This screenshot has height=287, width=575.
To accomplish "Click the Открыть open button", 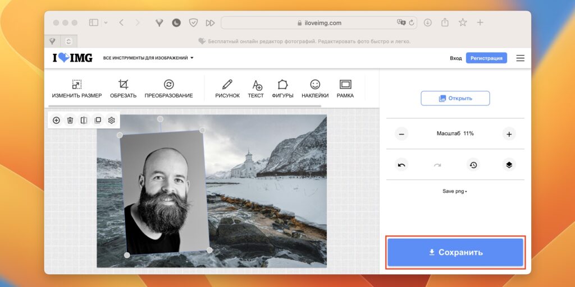I will [x=455, y=99].
